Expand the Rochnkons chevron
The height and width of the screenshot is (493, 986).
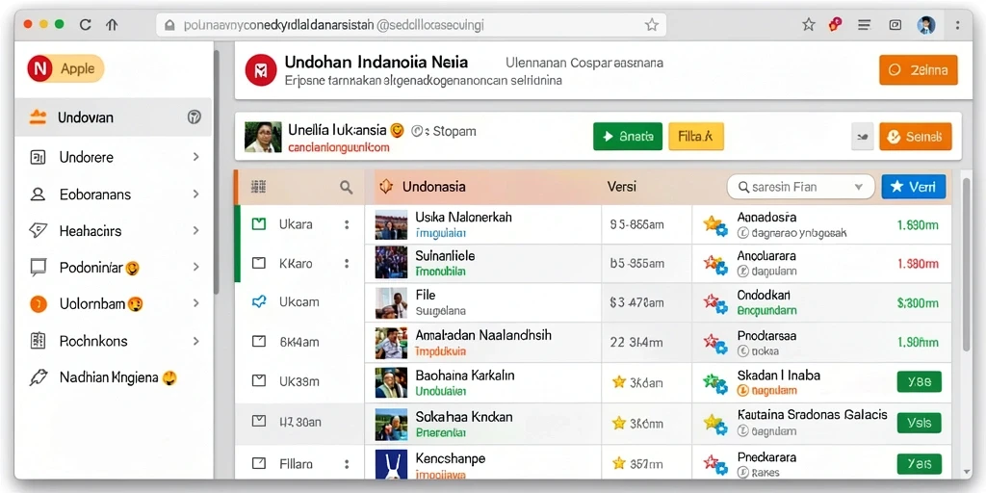click(196, 341)
